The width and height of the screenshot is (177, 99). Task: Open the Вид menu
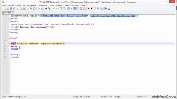(x=24, y=5)
